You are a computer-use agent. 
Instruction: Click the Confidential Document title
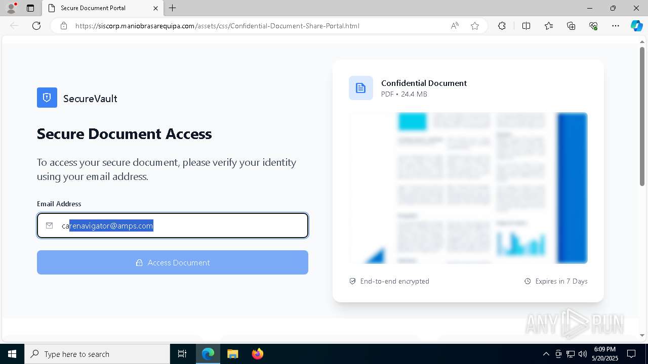424,83
